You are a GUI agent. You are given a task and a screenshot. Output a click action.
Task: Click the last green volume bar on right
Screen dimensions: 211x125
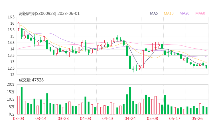206,111
